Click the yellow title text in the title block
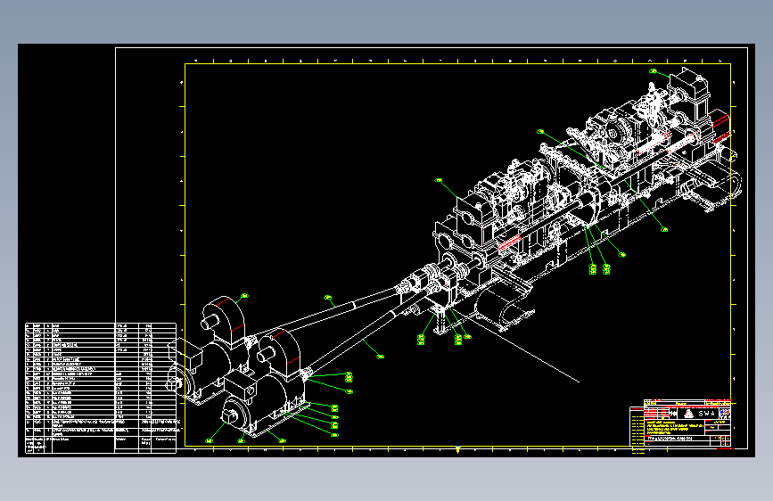Screen dimensions: 773x501 click(x=676, y=428)
